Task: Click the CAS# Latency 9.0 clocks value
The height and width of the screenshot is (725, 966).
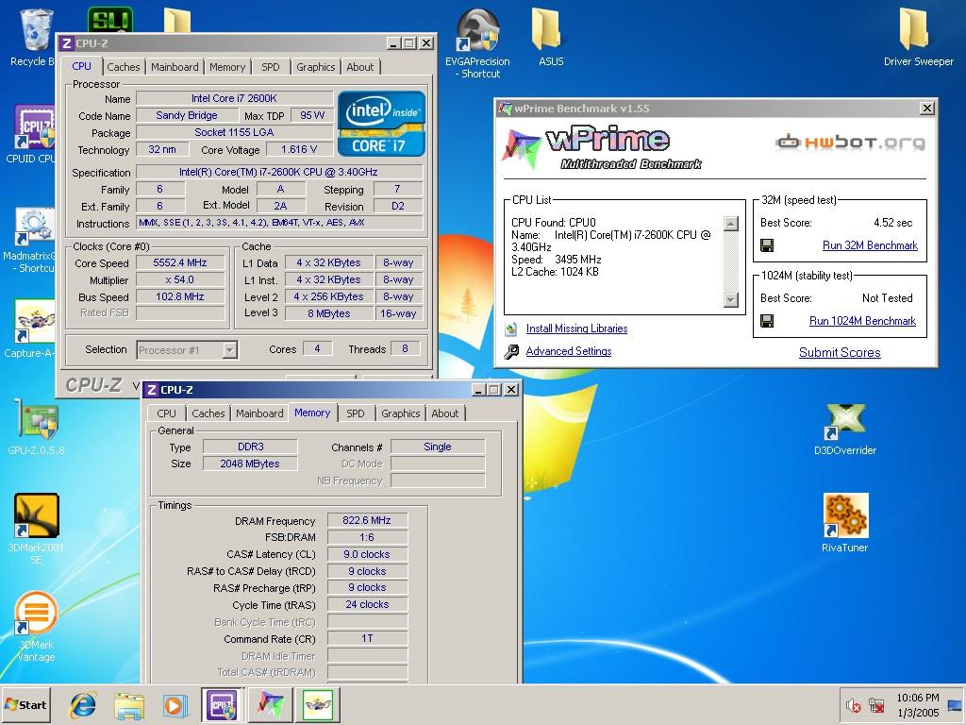Action: [x=367, y=554]
